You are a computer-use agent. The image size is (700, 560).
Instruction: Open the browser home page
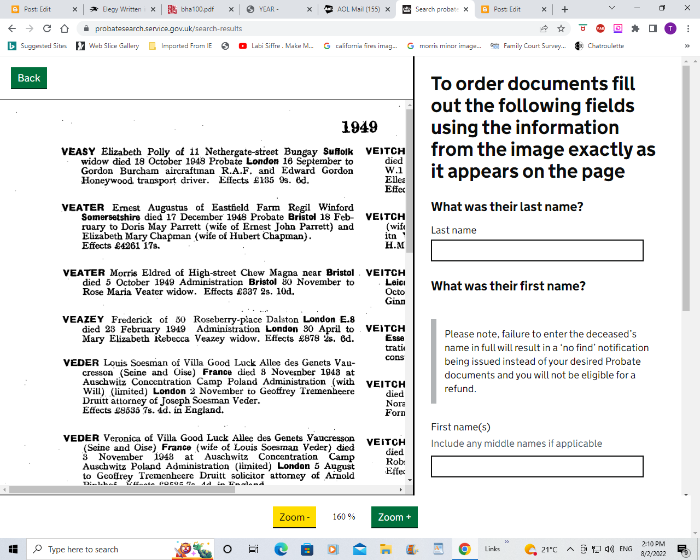(x=65, y=28)
